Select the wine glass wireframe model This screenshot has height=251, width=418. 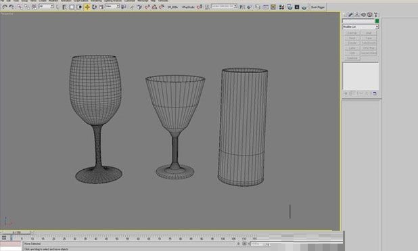(x=96, y=119)
